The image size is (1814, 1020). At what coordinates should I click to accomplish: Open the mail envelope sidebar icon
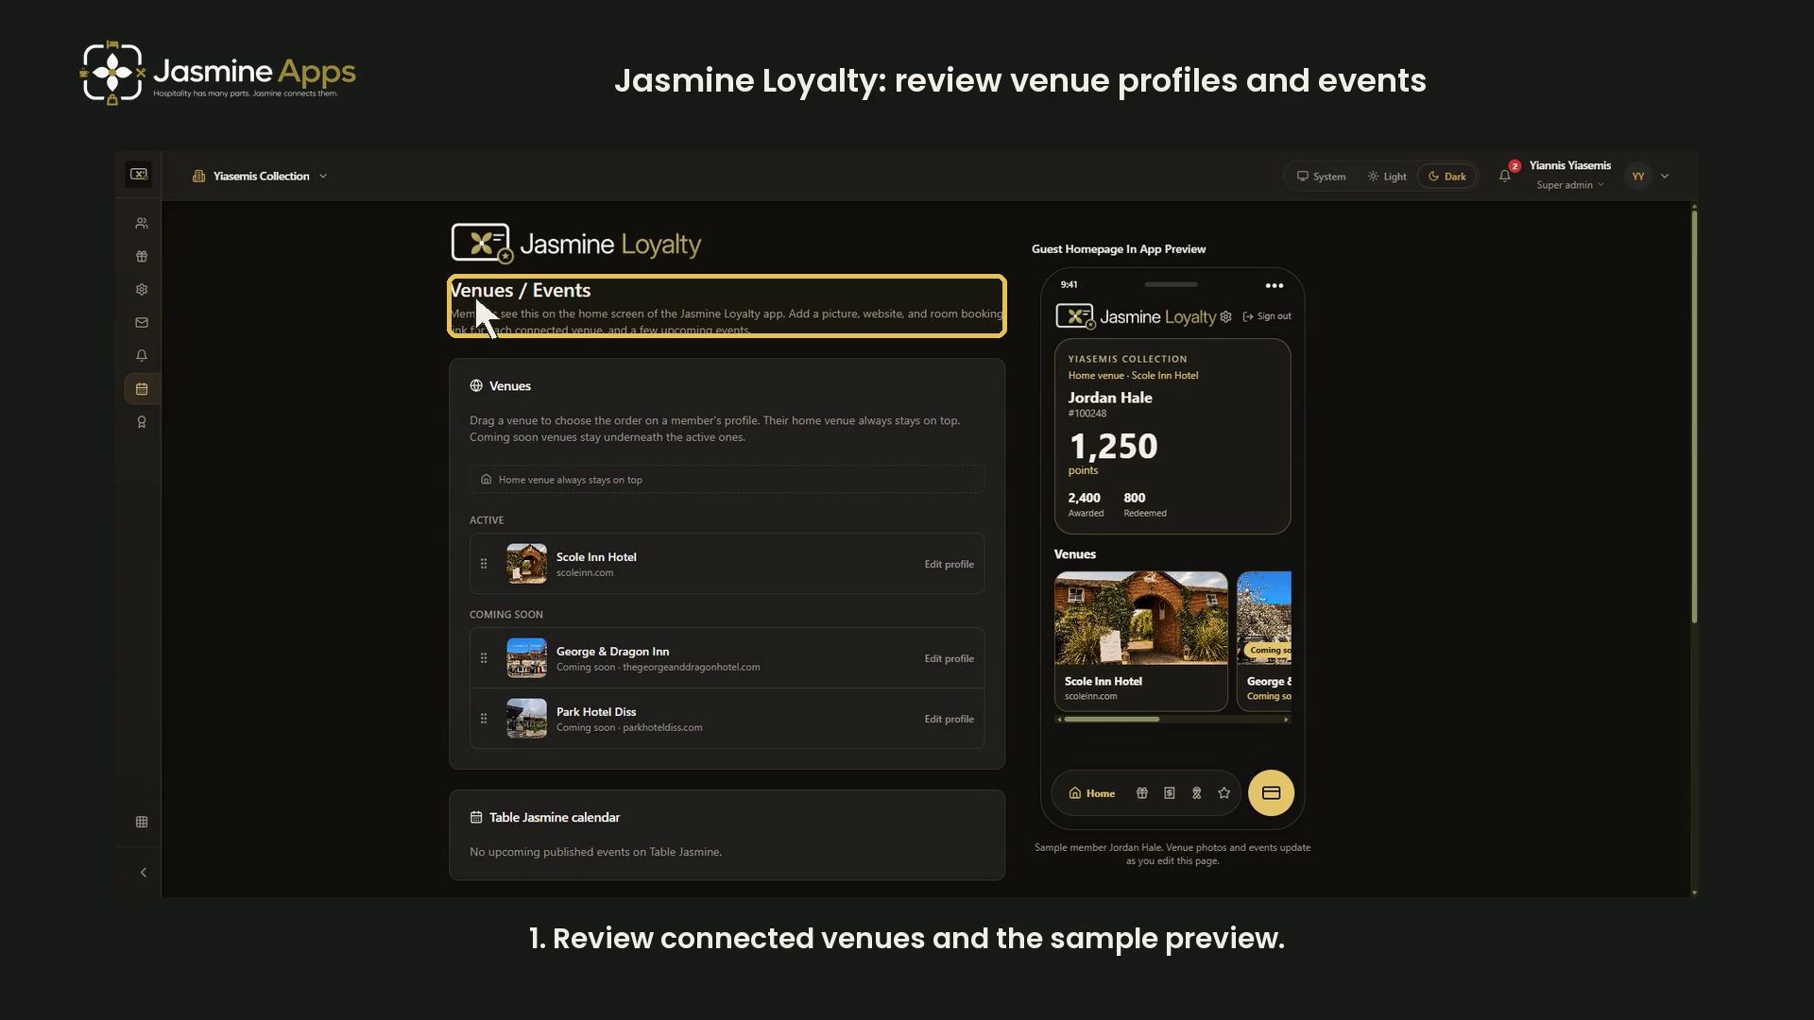coord(142,323)
